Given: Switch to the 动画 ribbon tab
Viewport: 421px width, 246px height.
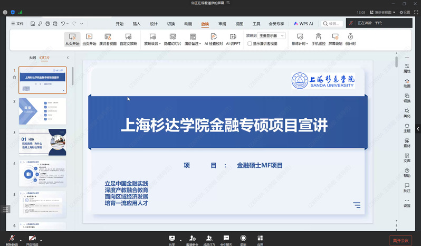Looking at the screenshot, I should (188, 24).
